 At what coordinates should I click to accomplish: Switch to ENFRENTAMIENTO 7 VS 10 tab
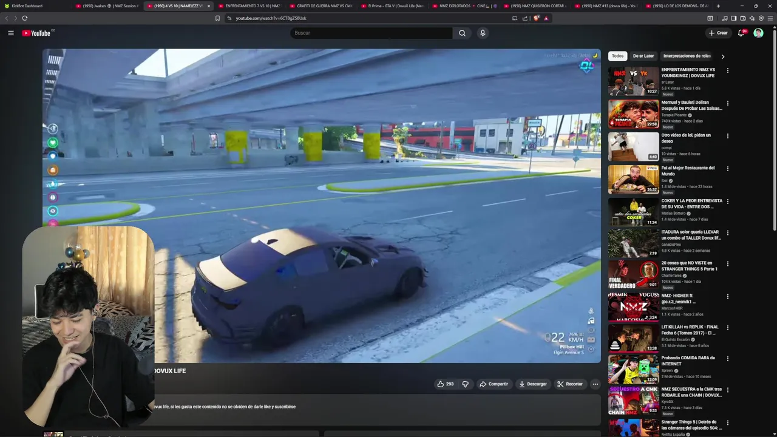point(249,6)
